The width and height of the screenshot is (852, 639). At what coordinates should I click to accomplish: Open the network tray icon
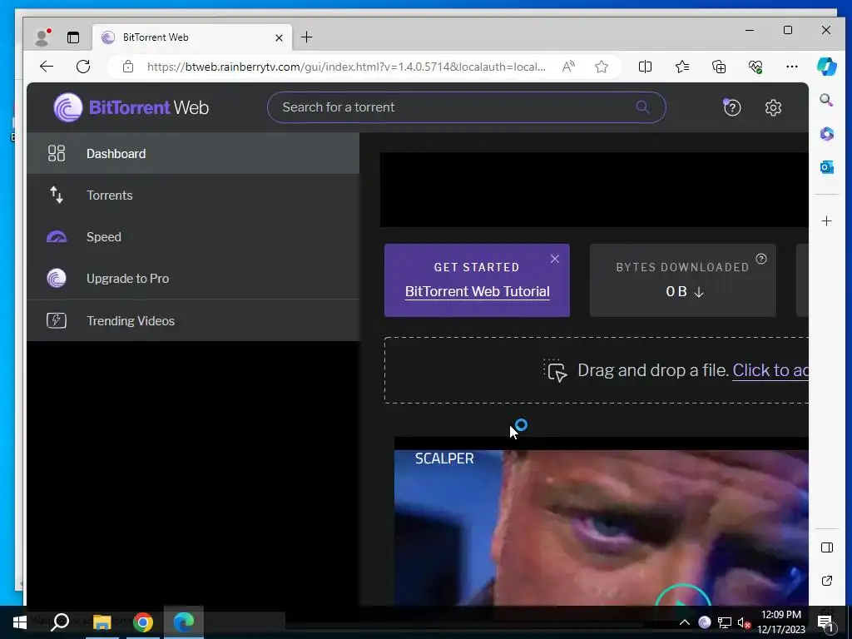click(724, 622)
